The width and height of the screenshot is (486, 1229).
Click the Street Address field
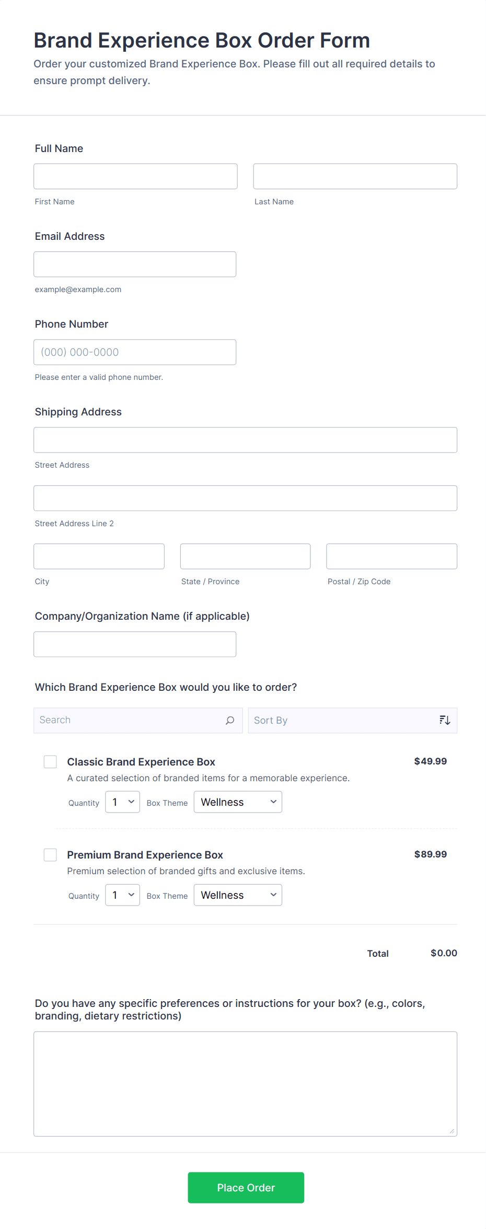click(245, 440)
